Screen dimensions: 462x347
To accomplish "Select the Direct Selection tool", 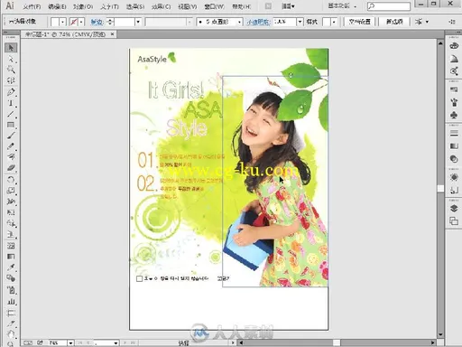I will point(11,59).
